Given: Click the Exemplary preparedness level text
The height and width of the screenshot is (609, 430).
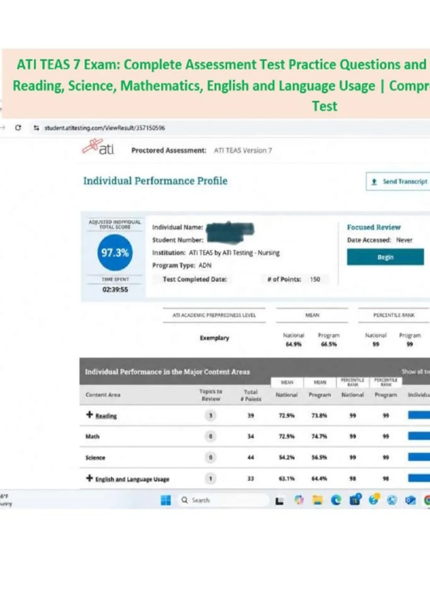Looking at the screenshot, I should point(214,338).
